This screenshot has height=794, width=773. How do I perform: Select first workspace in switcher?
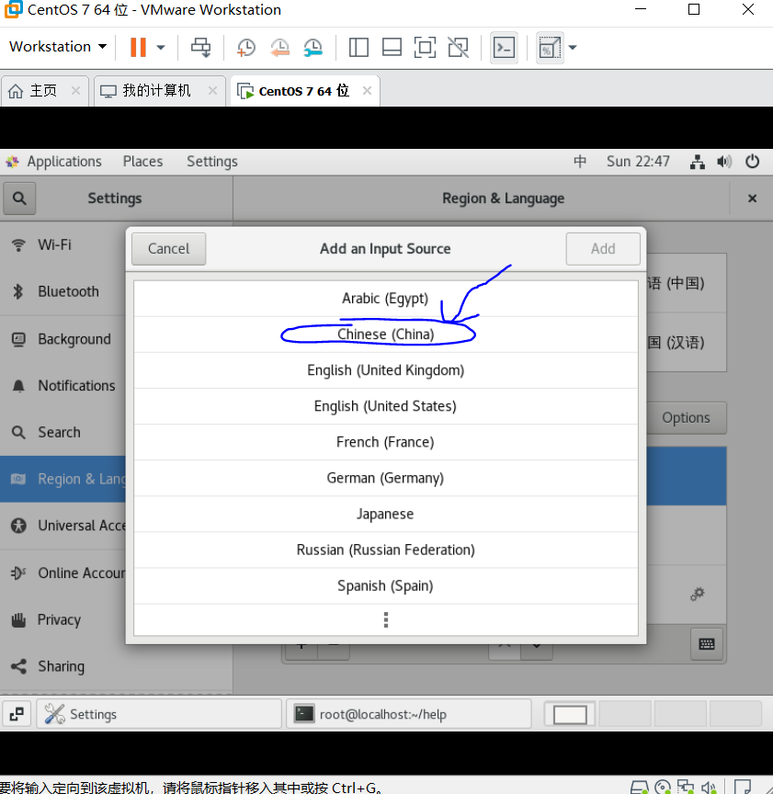pyautogui.click(x=570, y=714)
